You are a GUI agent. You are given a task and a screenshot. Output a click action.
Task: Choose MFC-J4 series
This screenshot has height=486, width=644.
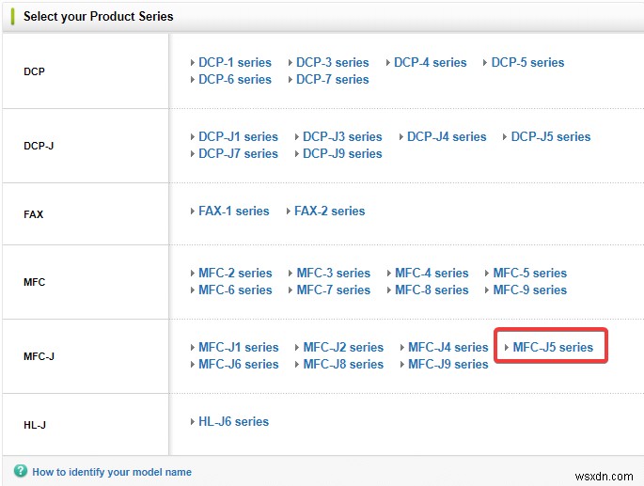point(448,347)
